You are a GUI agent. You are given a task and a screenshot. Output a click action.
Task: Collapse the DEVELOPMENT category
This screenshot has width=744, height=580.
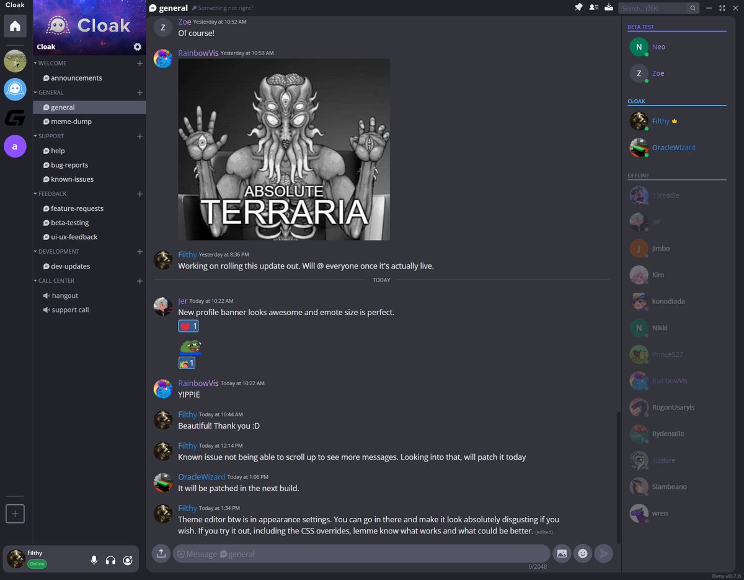(x=58, y=251)
